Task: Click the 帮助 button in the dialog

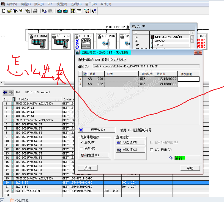Action: pyautogui.click(x=190, y=168)
